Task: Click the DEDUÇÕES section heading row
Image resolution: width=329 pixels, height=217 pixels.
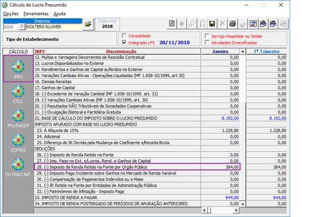Action: pos(117,149)
